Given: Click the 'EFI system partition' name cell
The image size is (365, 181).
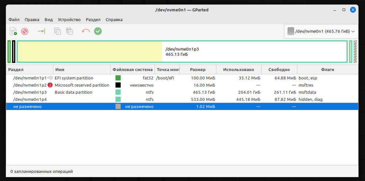Looking at the screenshot, I should coord(74,78).
